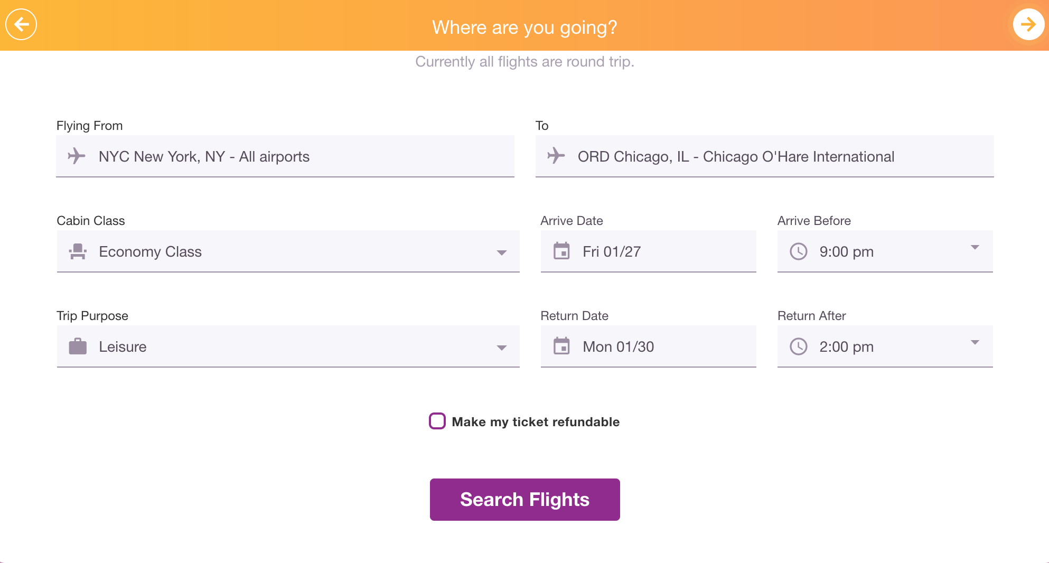The image size is (1049, 563).
Task: Click the calendar icon for Return Date
Action: pyautogui.click(x=561, y=346)
